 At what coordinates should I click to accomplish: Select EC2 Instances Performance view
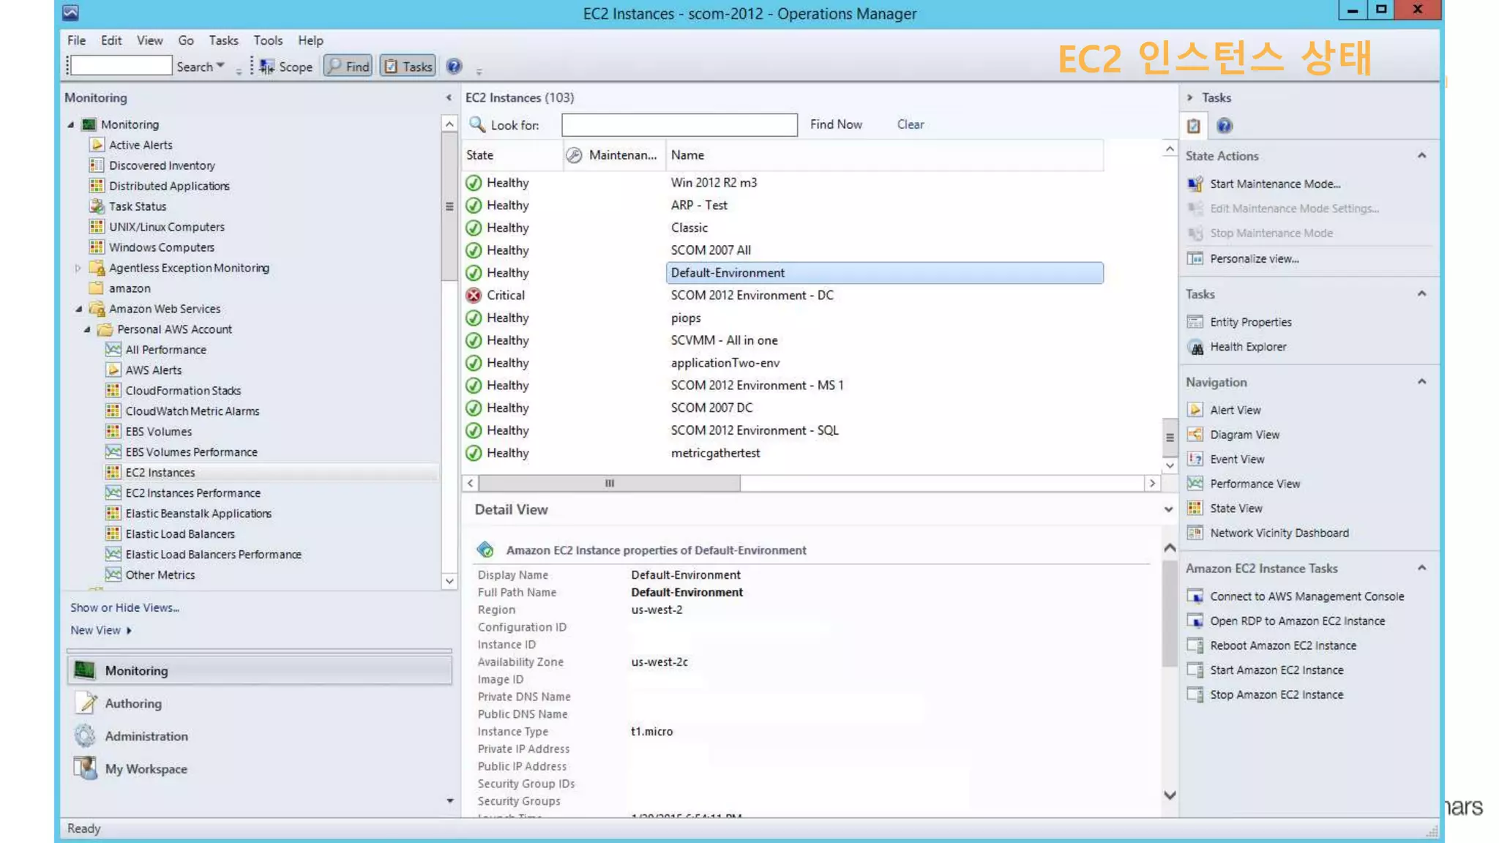[x=192, y=493]
